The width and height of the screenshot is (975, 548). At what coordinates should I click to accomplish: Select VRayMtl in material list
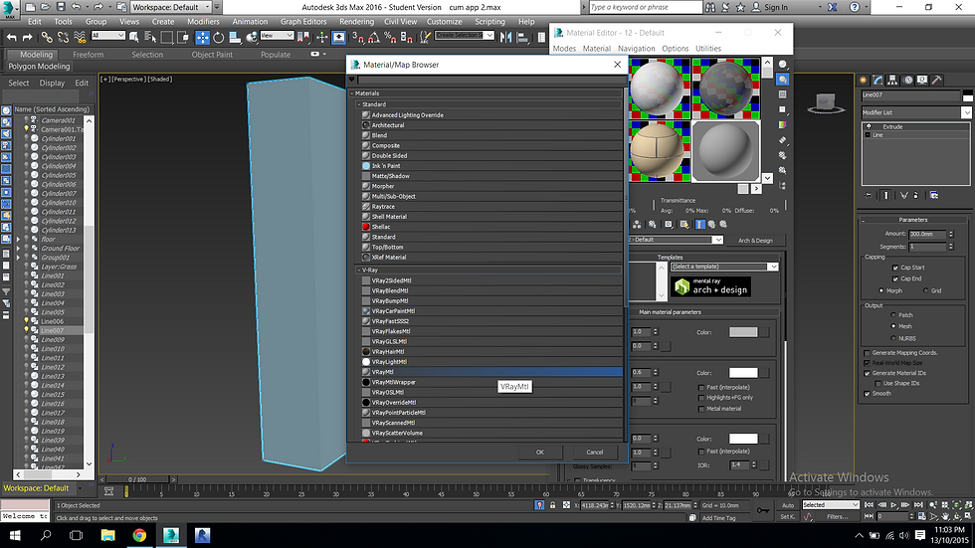491,372
